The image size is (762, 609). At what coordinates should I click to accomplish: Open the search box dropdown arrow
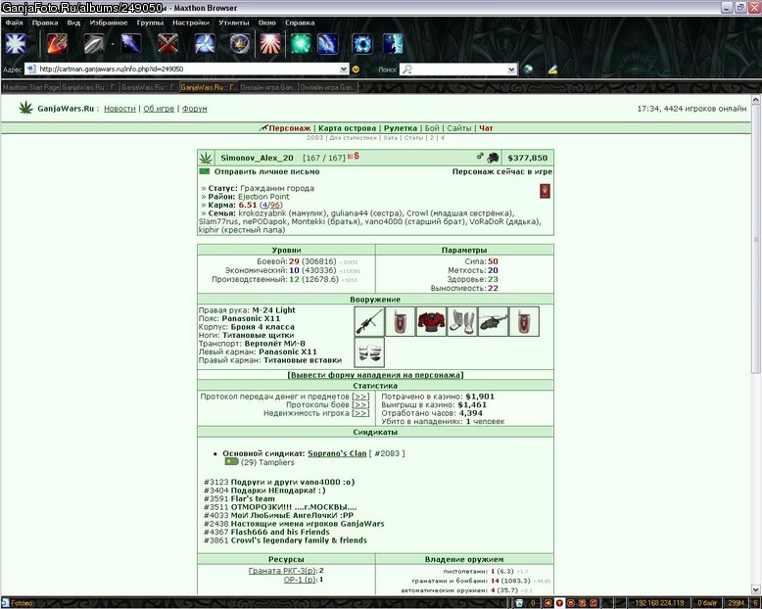click(x=511, y=70)
